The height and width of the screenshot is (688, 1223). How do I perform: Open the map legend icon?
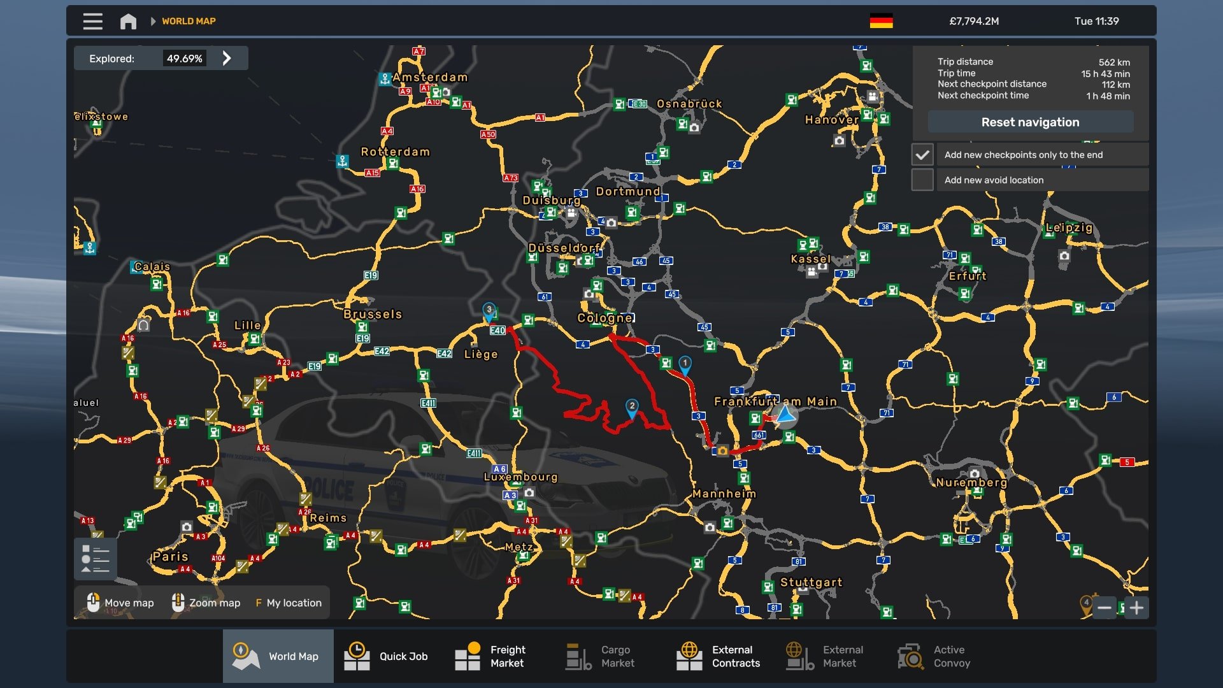[x=96, y=559]
